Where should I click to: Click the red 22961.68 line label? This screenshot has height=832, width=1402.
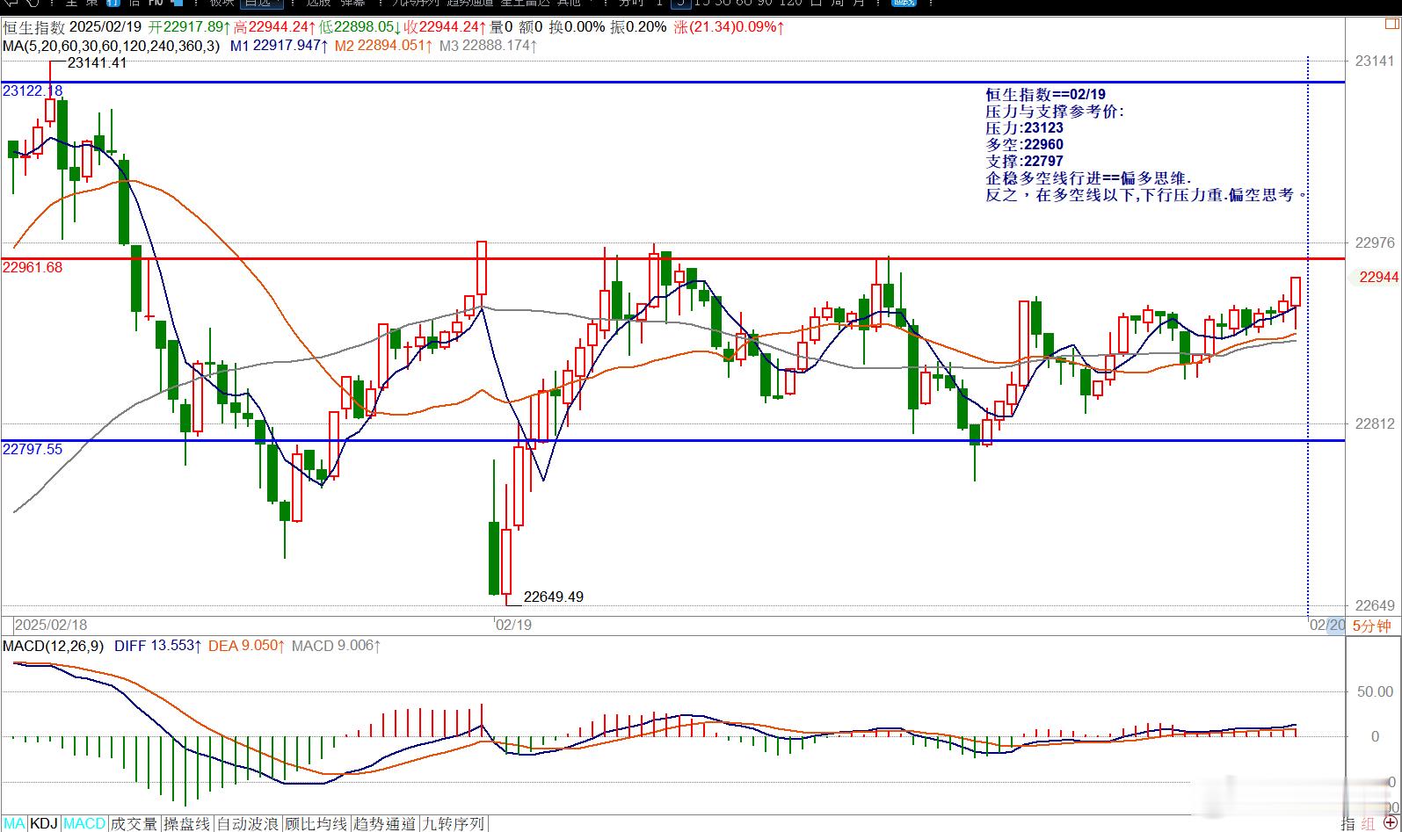coord(33,267)
